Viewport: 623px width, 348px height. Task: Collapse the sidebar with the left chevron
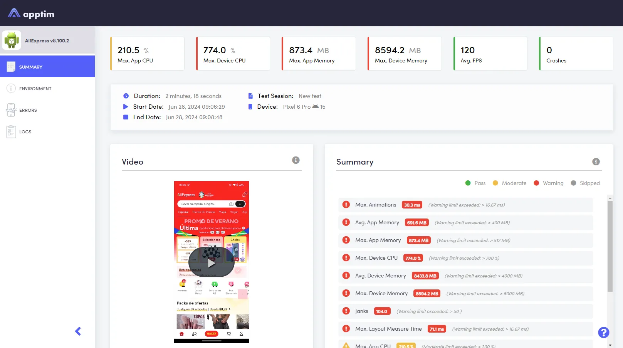(x=78, y=331)
